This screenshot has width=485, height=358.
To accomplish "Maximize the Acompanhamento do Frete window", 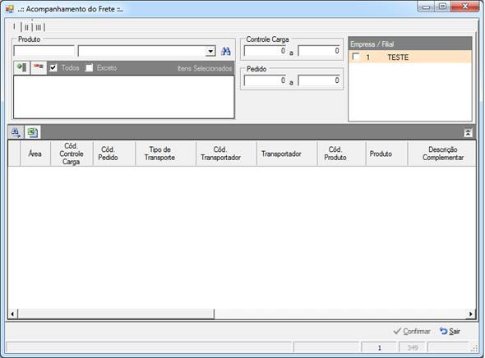I will (442, 7).
